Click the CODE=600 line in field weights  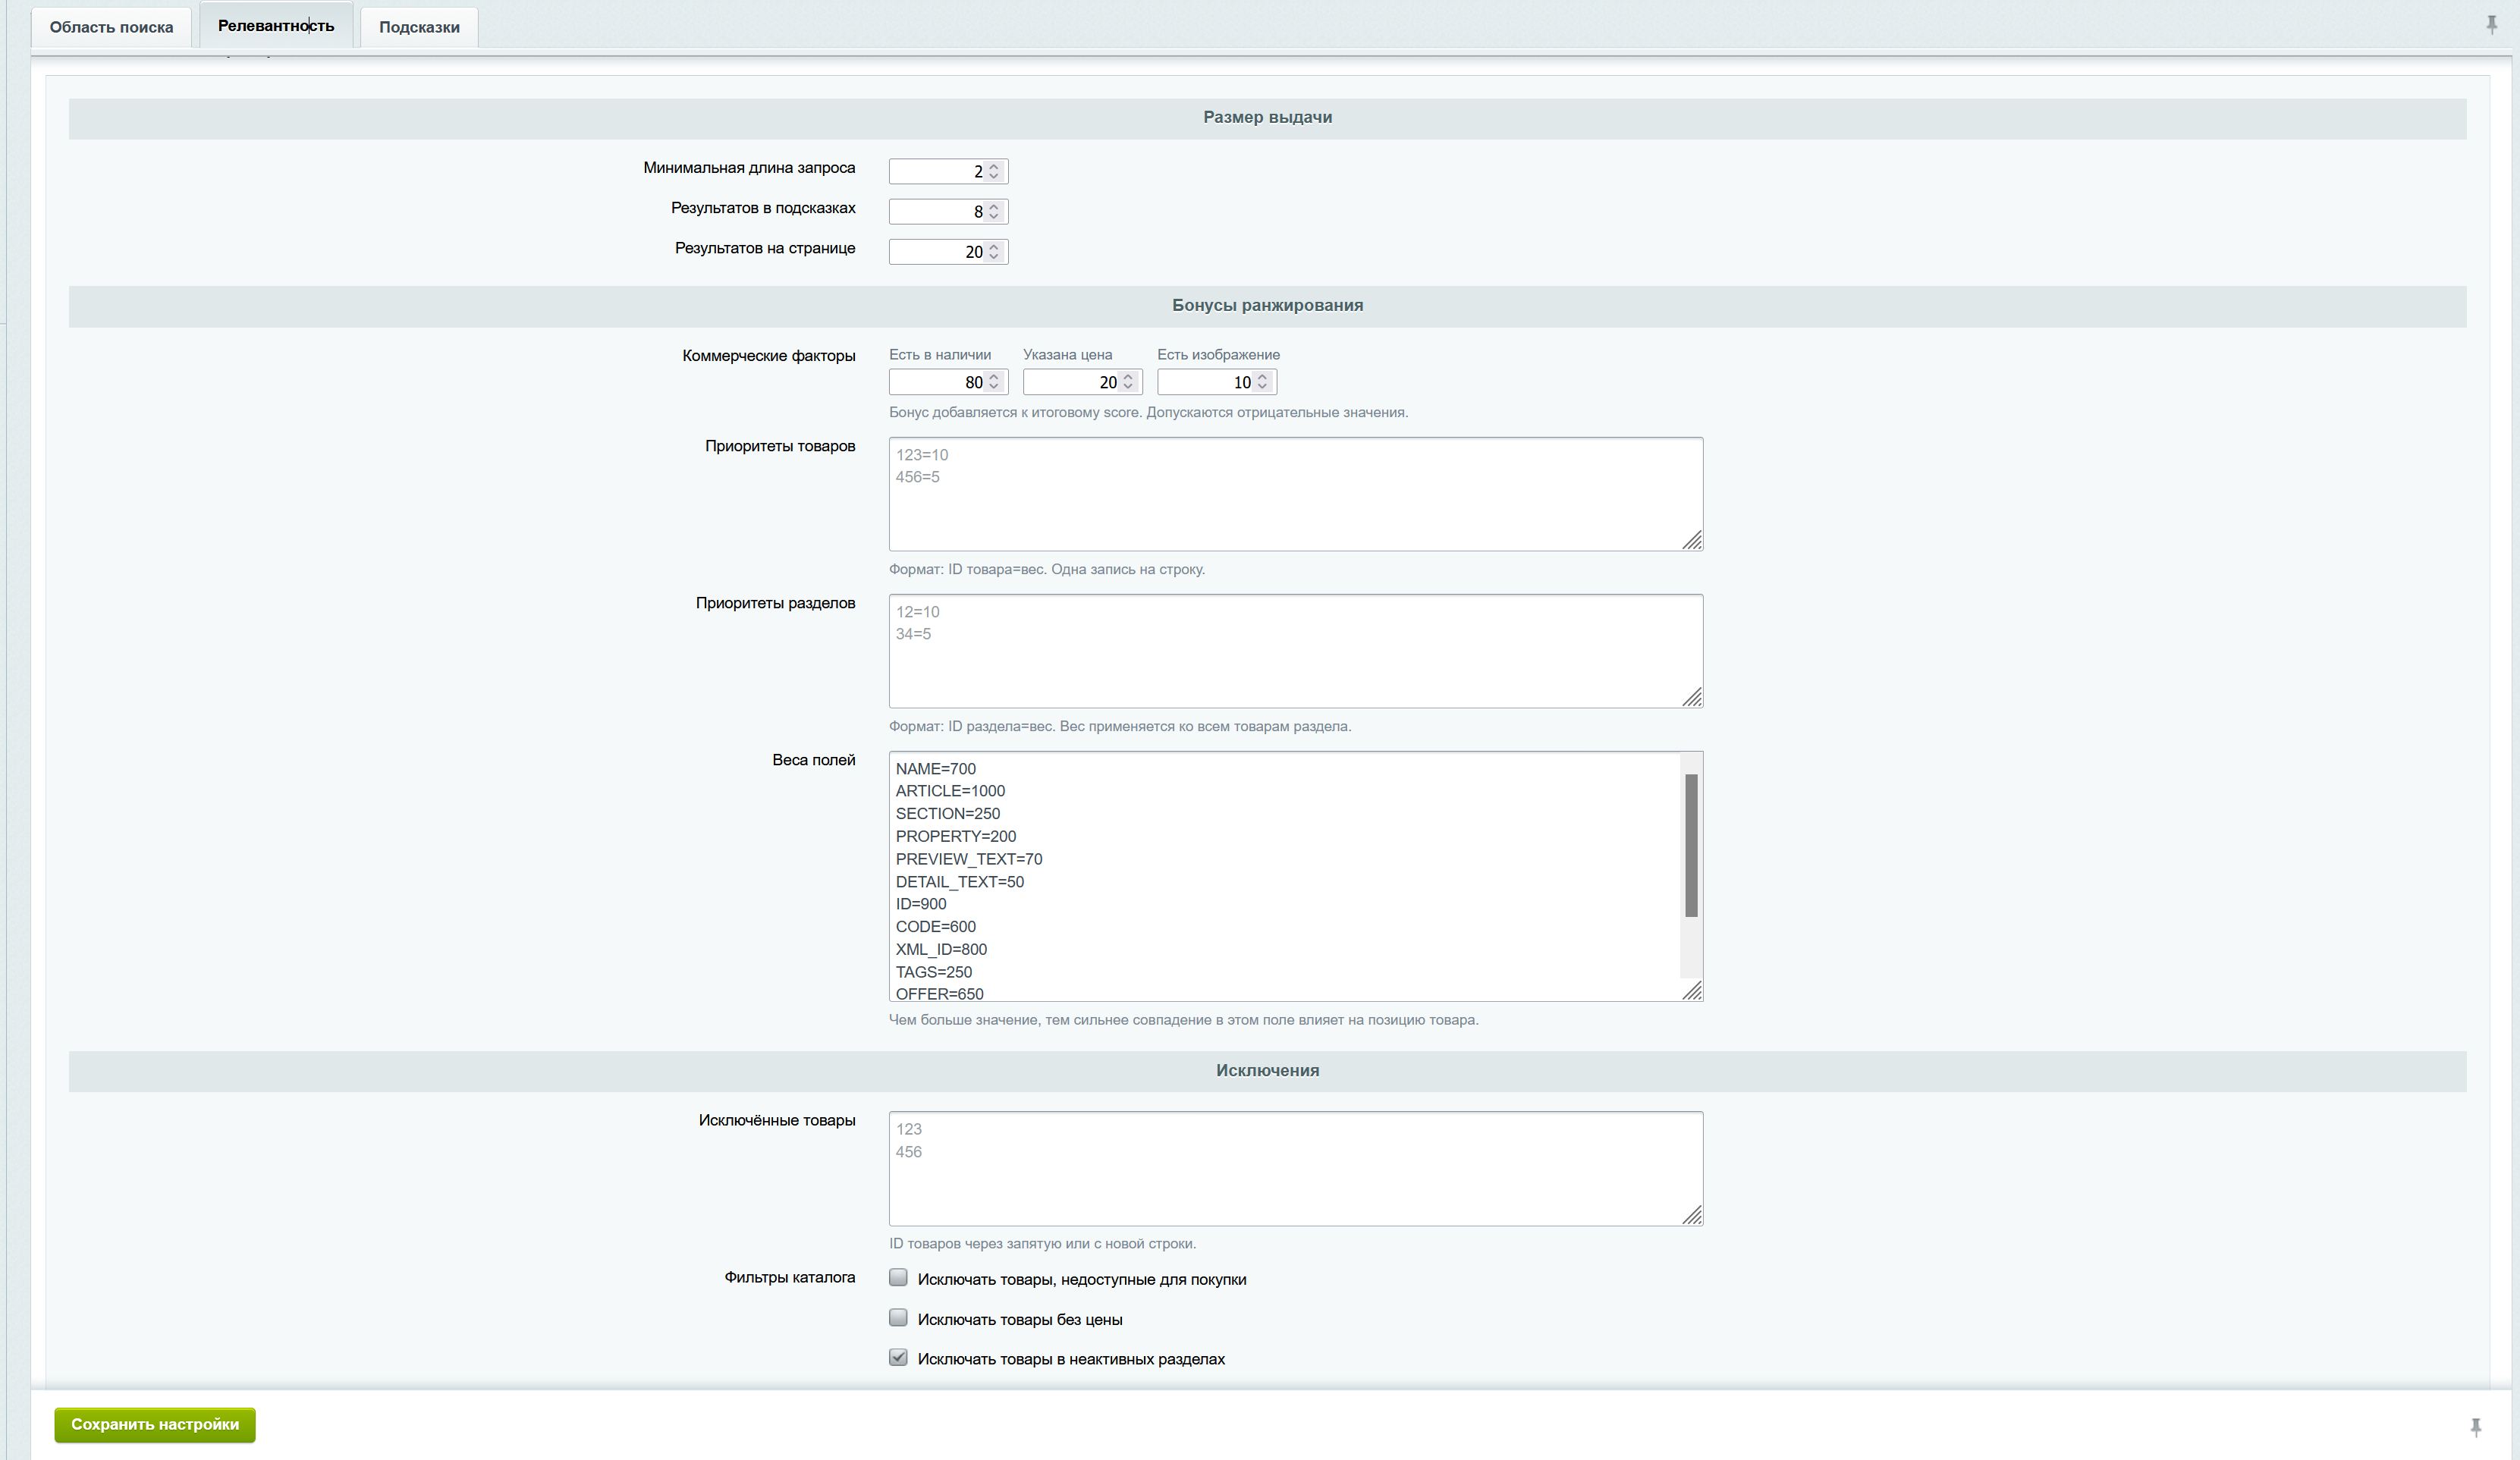coord(936,926)
